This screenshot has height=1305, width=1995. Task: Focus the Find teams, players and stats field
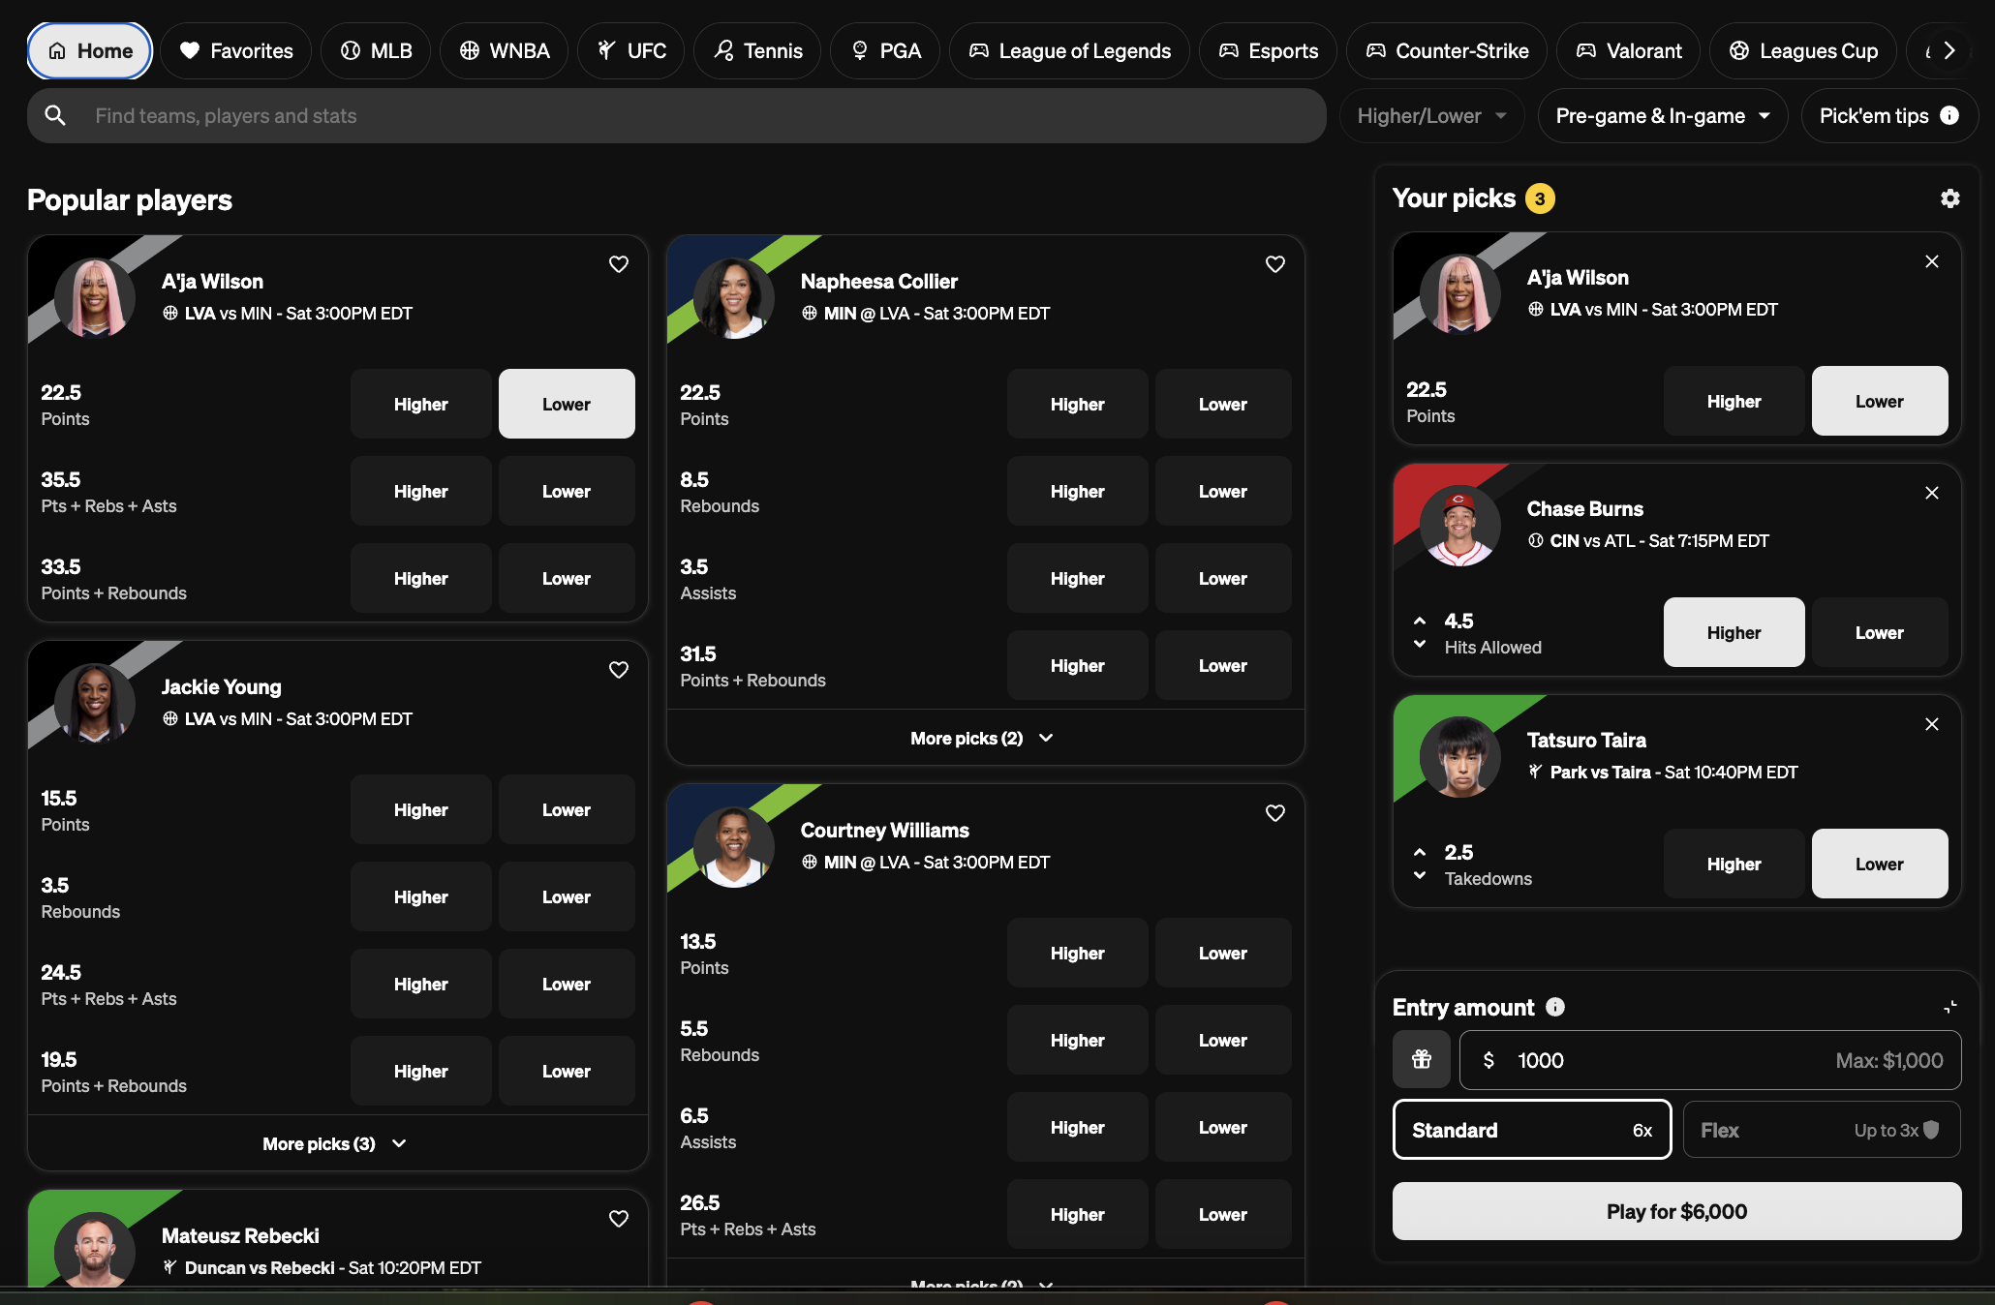coord(677,116)
